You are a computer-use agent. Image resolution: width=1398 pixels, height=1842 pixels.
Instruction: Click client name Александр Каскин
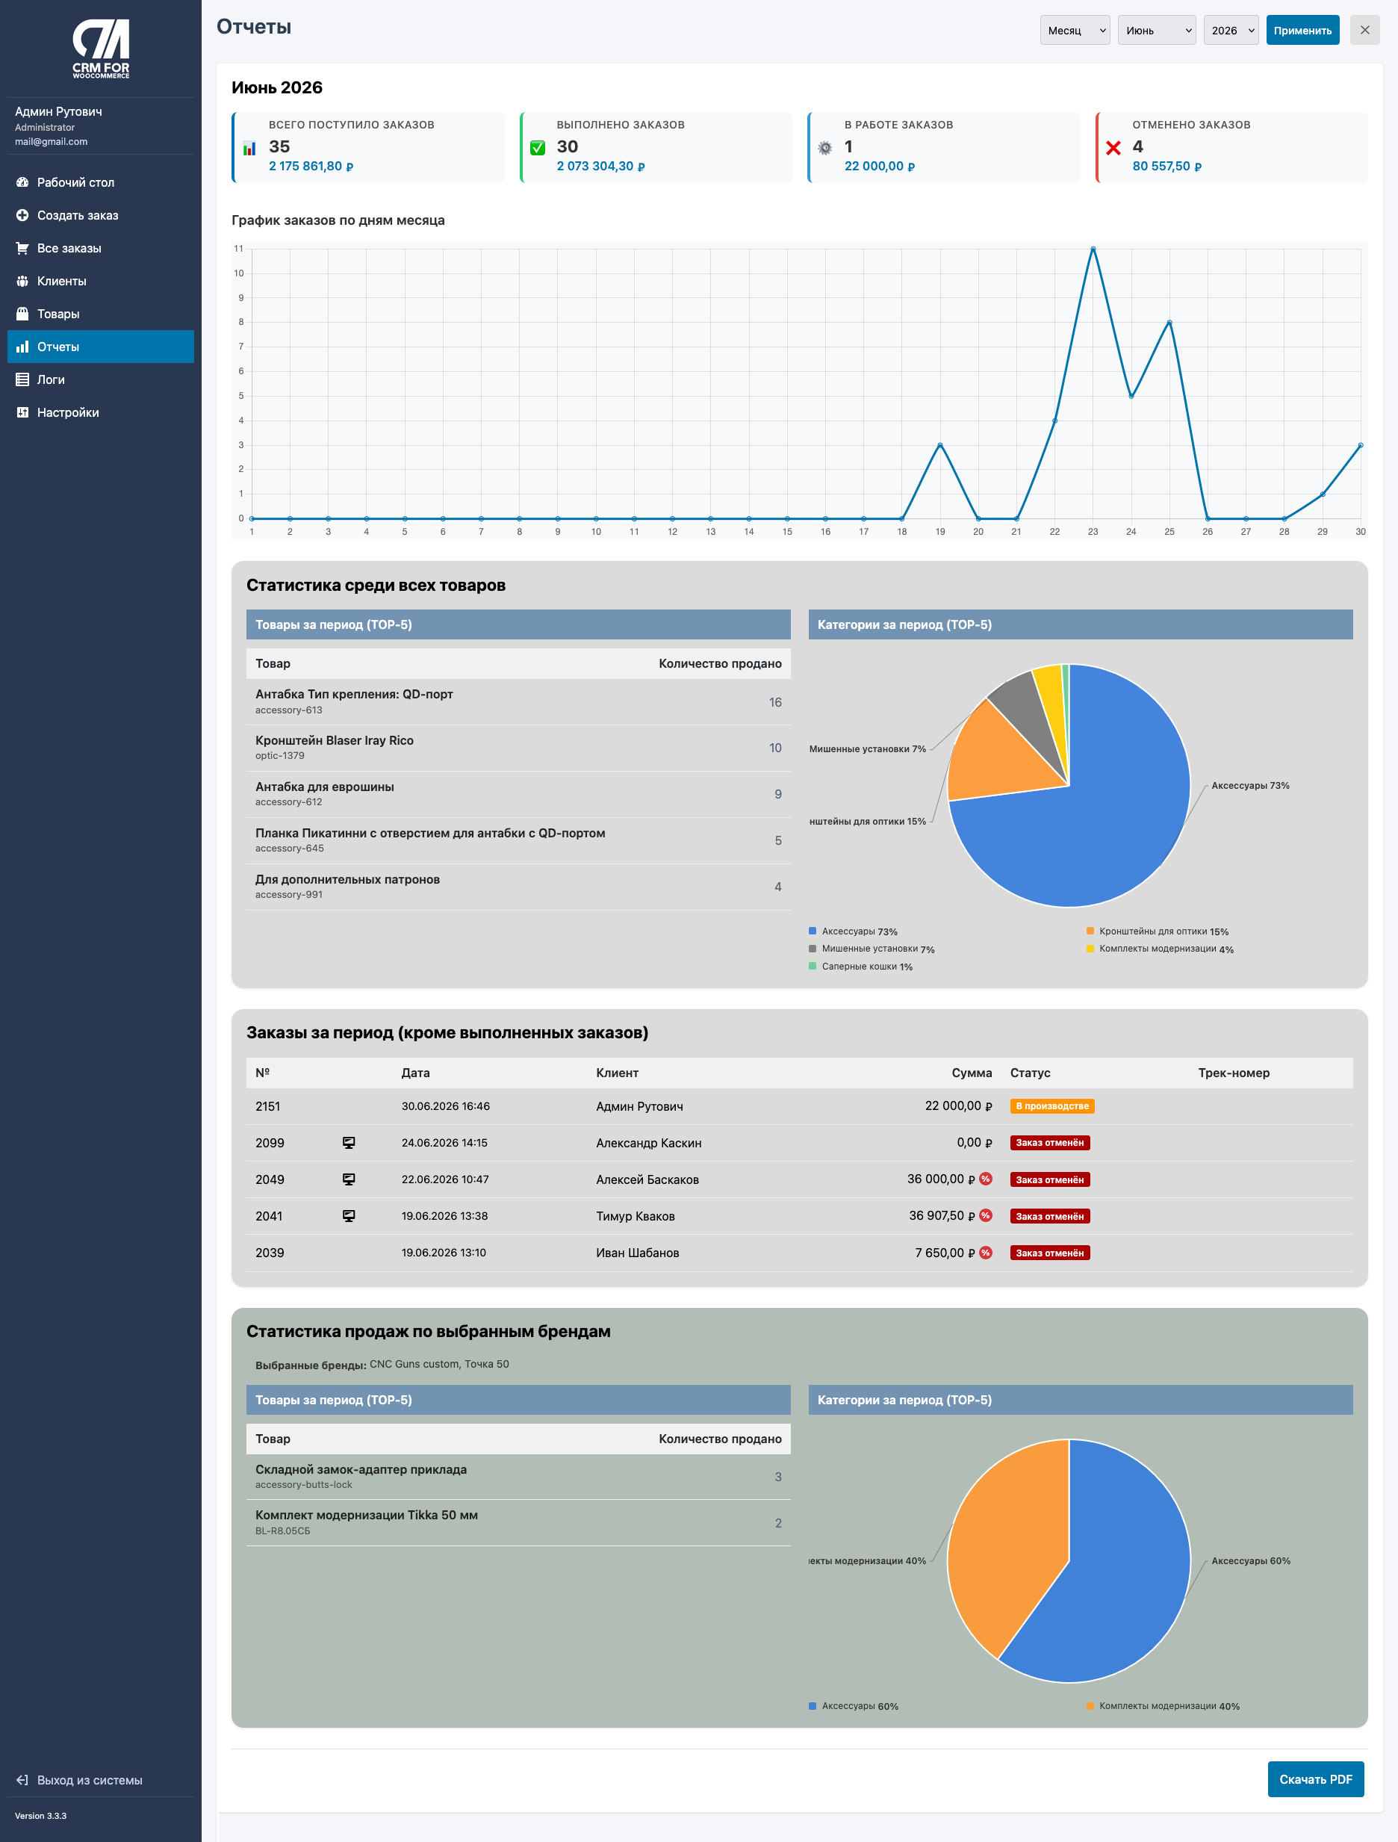point(649,1143)
